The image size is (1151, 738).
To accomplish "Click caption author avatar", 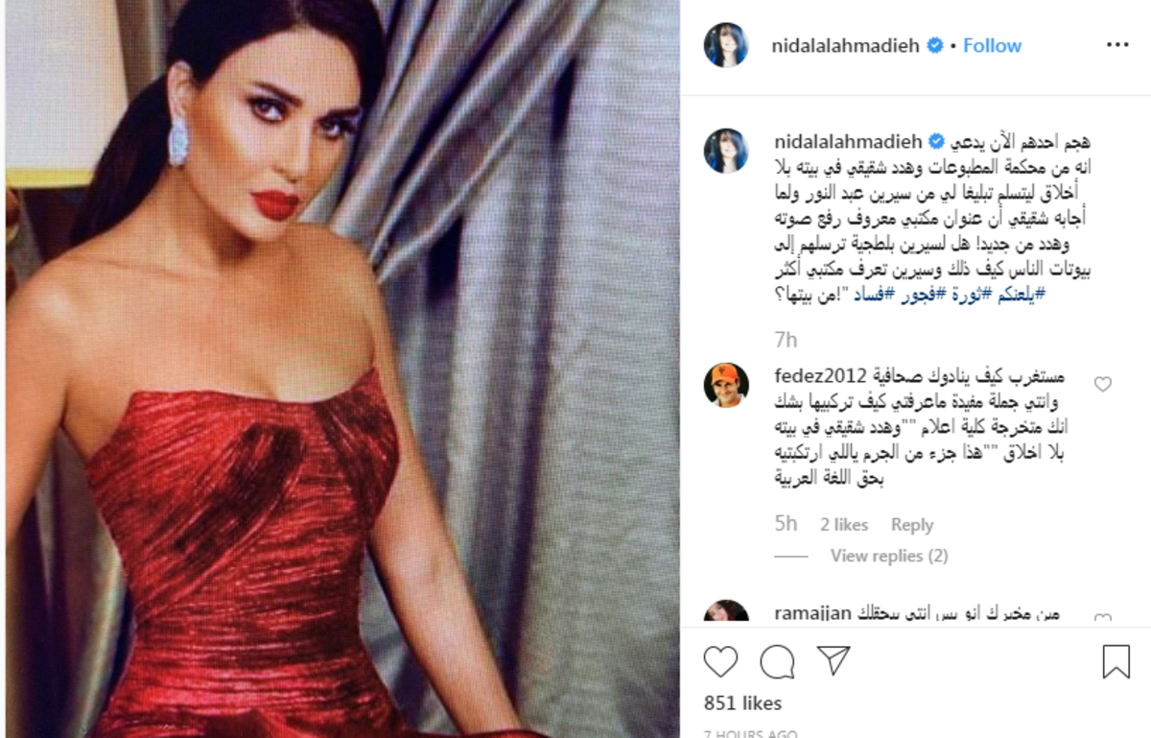I will pyautogui.click(x=726, y=150).
